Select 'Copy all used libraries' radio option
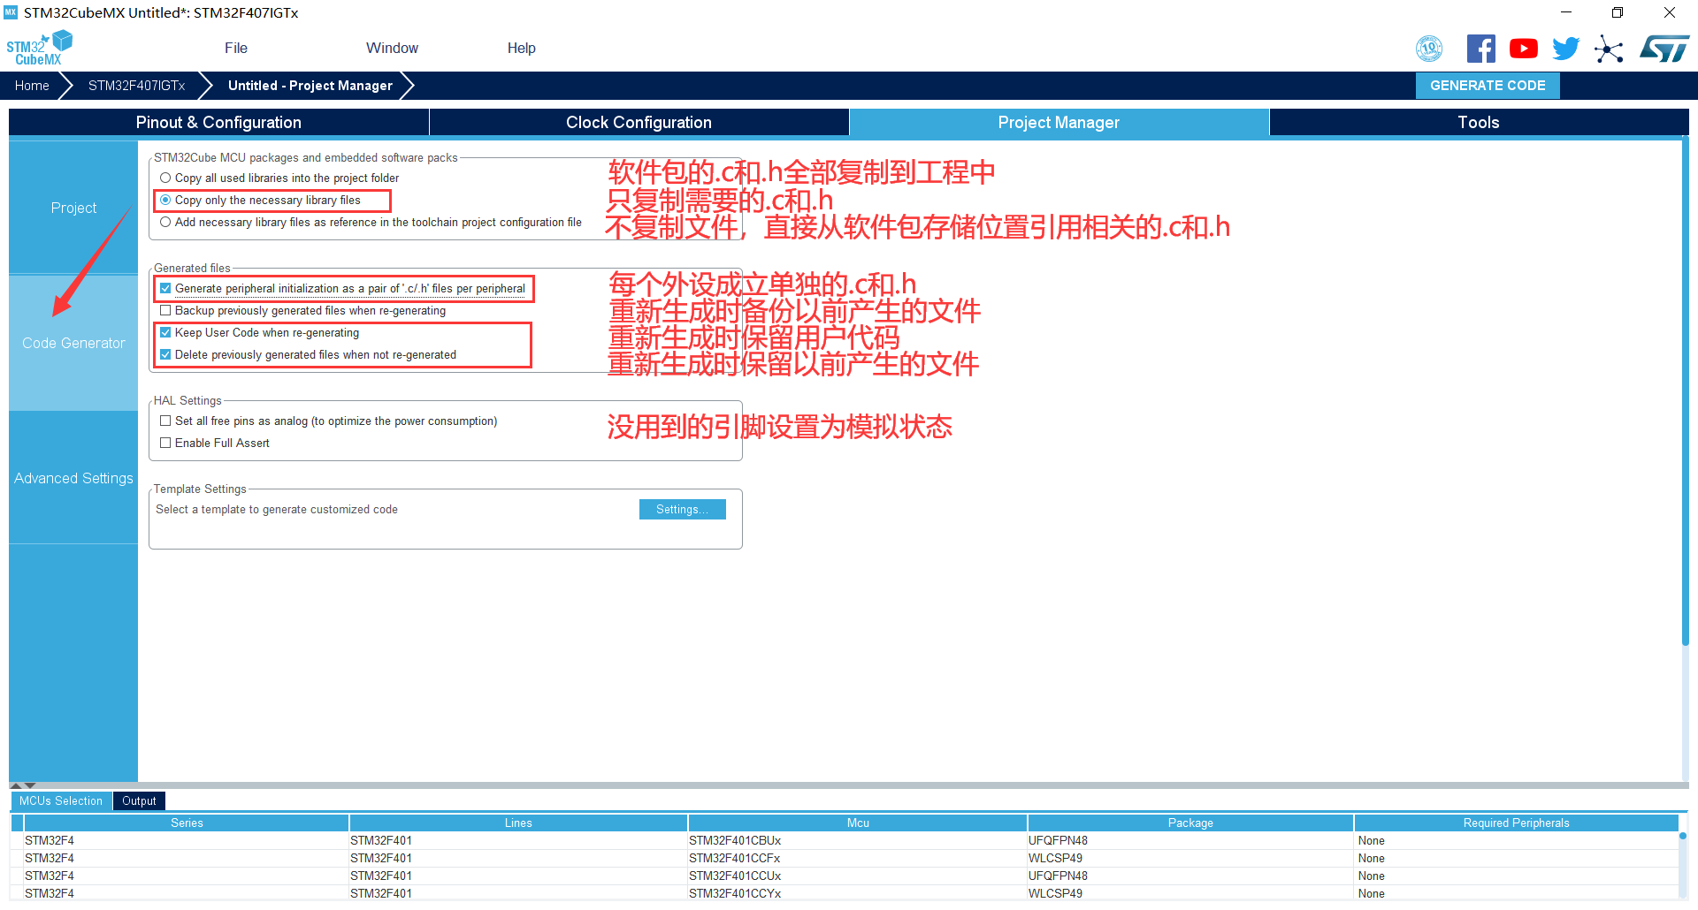This screenshot has height=910, width=1698. click(x=165, y=178)
